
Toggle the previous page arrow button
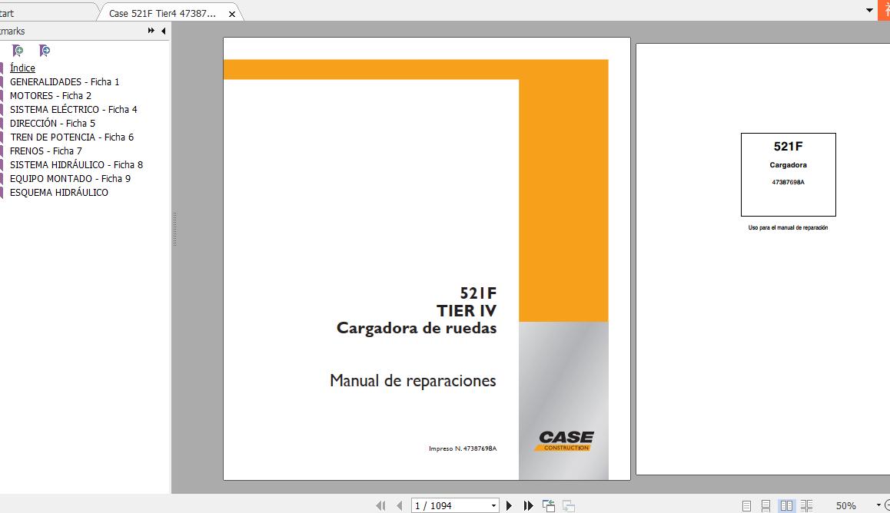click(x=400, y=505)
